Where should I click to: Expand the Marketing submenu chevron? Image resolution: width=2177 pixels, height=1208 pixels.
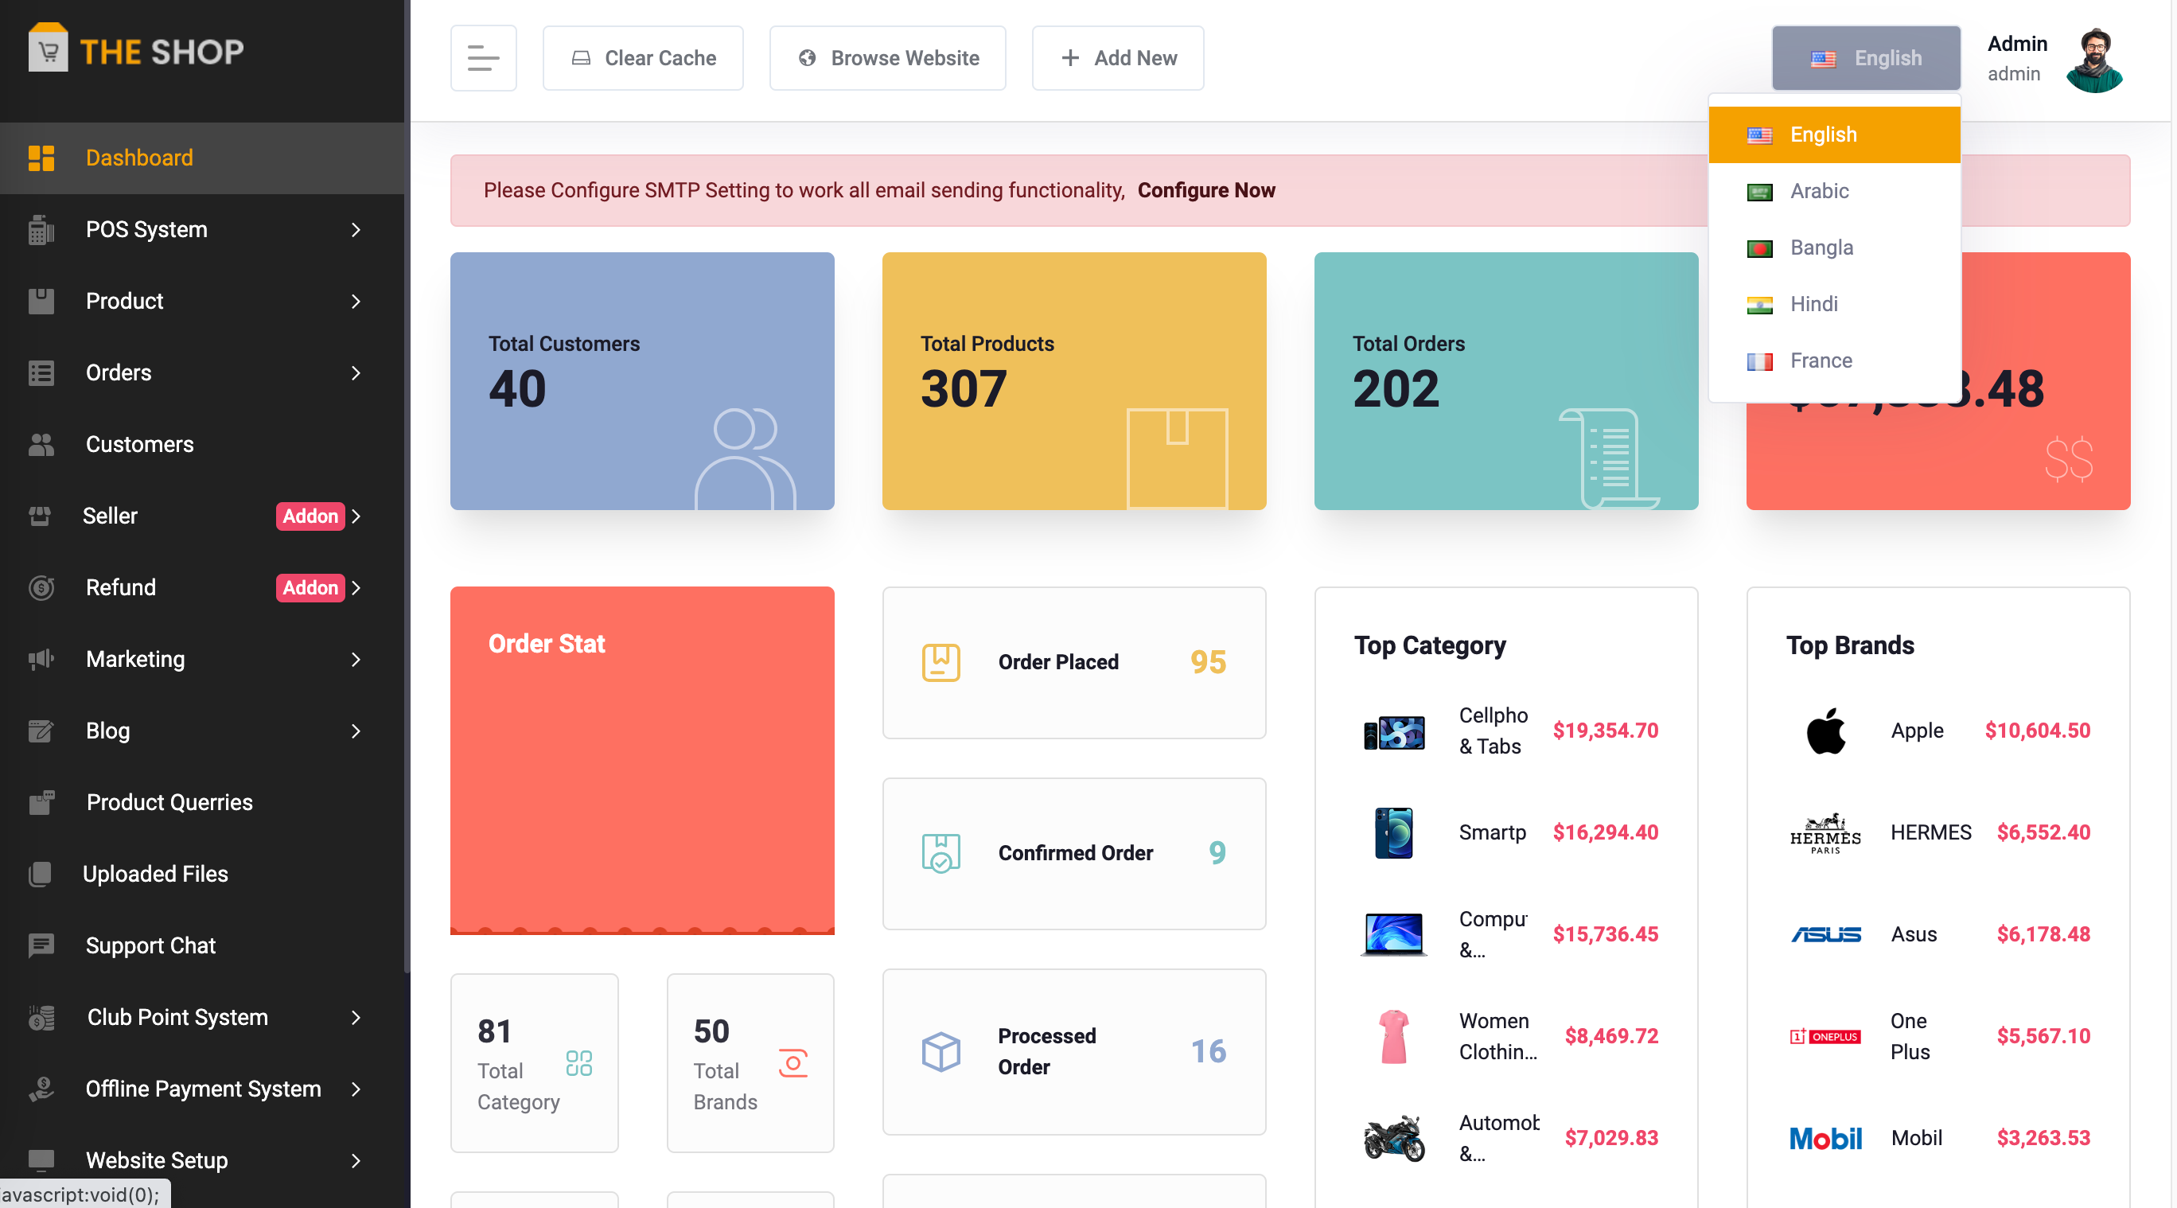(356, 660)
